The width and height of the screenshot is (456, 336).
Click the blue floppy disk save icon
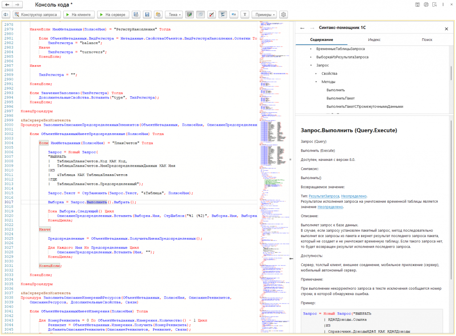(x=147, y=15)
